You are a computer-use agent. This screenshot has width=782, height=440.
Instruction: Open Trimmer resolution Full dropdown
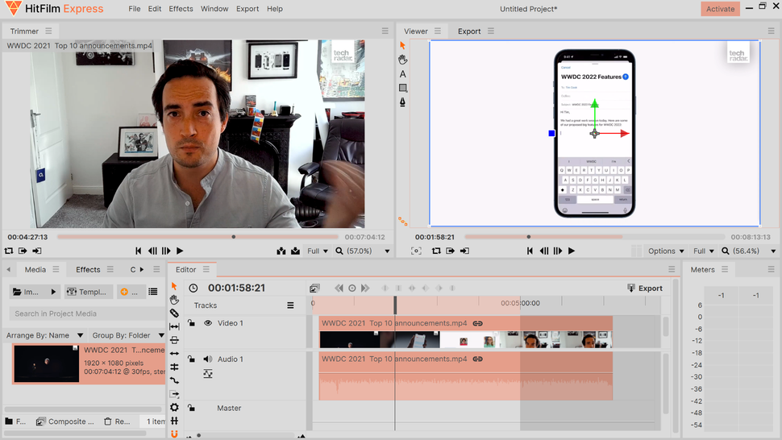[x=317, y=251]
